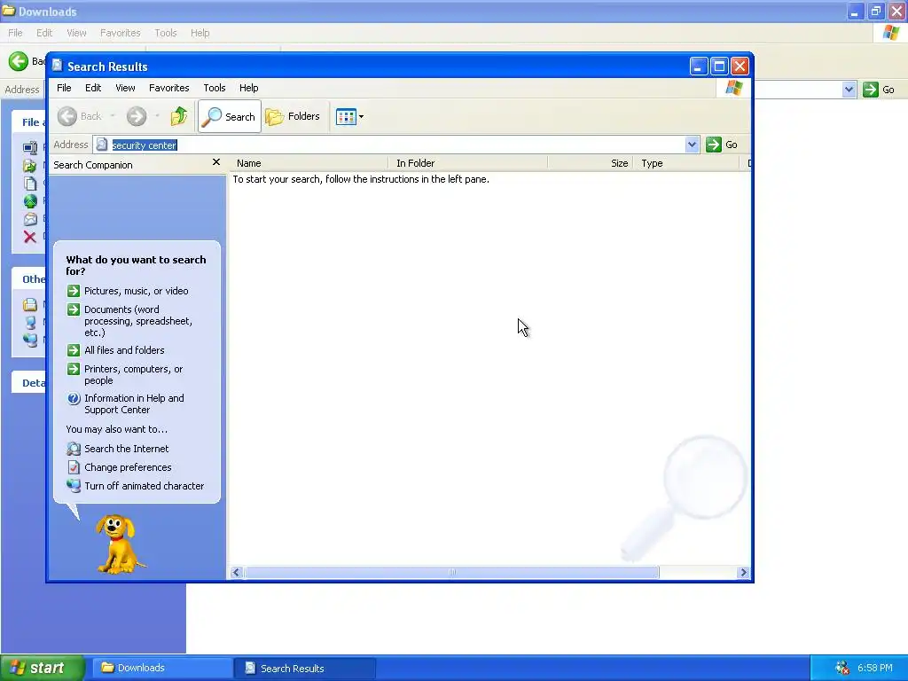Click Search Results title bar icon
The width and height of the screenshot is (908, 681).
point(58,66)
